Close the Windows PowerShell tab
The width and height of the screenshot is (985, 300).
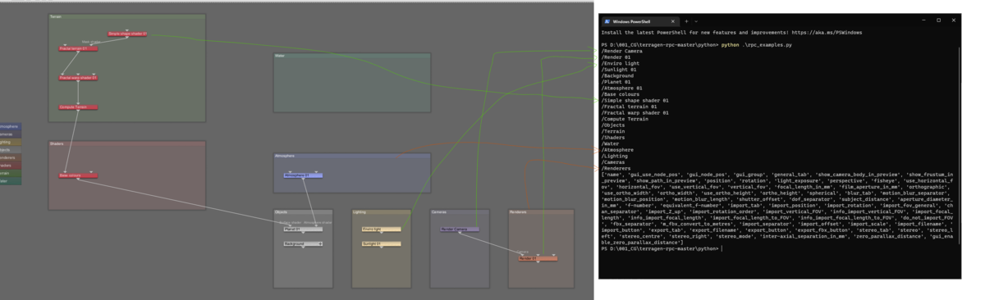672,21
